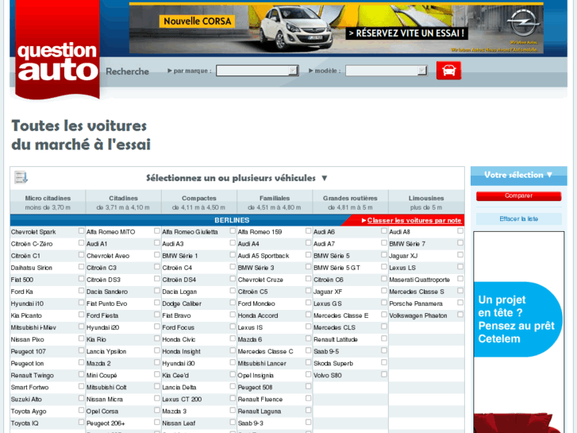Check the Audi A8 checkbox
This screenshot has height=433, width=577.
460,230
